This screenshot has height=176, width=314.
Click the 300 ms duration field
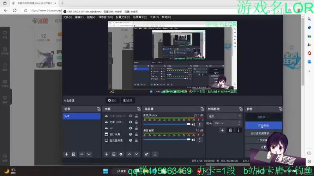225,123
